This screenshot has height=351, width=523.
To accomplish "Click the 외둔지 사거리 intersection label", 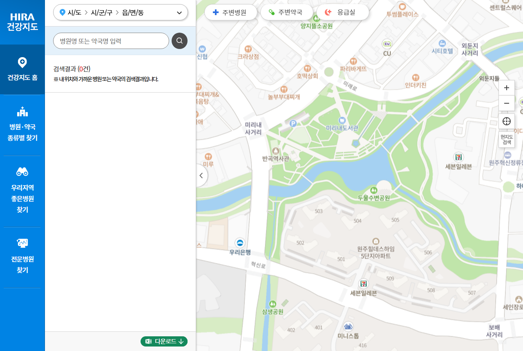I will (470, 49).
